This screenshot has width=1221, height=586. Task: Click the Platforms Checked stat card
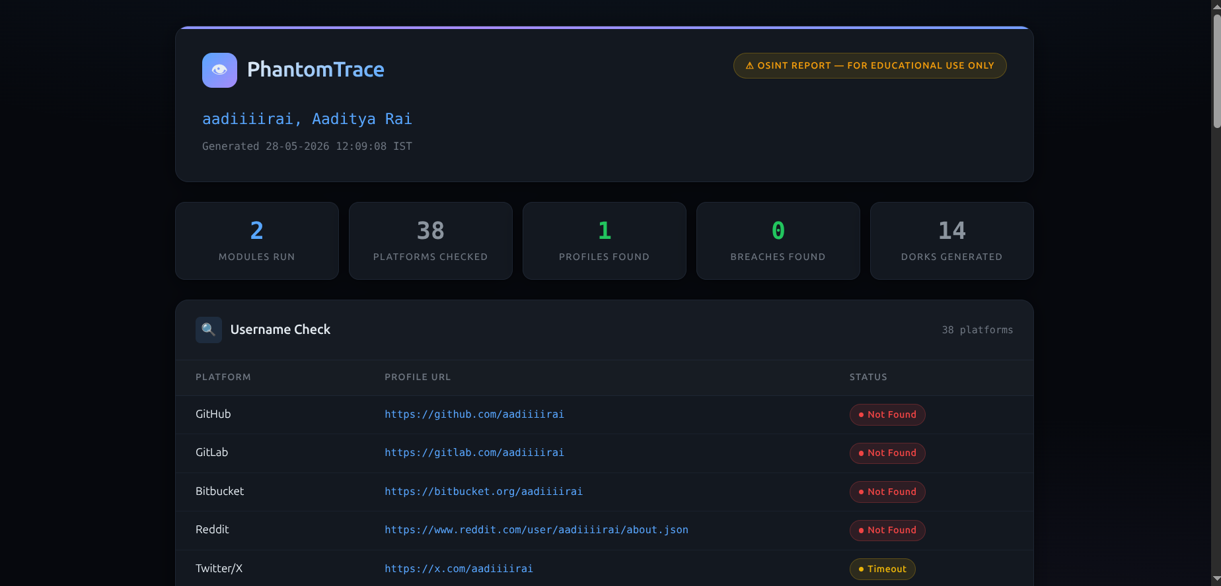(x=431, y=241)
